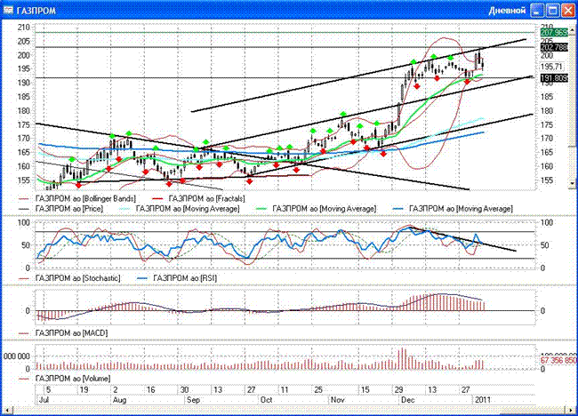Select the green-line [Moving Average] legend entry
Image resolution: width=578 pixels, height=416 pixels.
tap(317, 209)
